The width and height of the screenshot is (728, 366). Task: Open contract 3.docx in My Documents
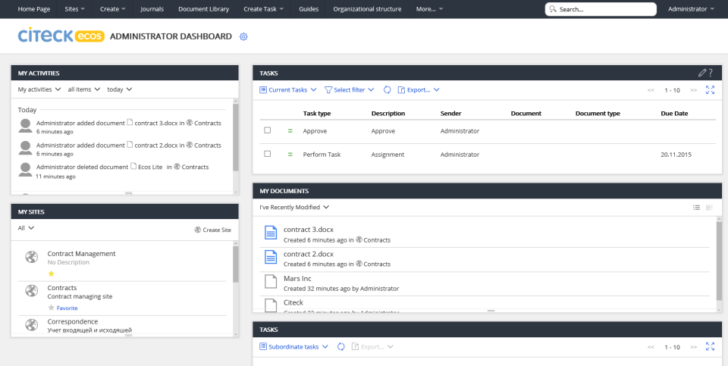[309, 230]
